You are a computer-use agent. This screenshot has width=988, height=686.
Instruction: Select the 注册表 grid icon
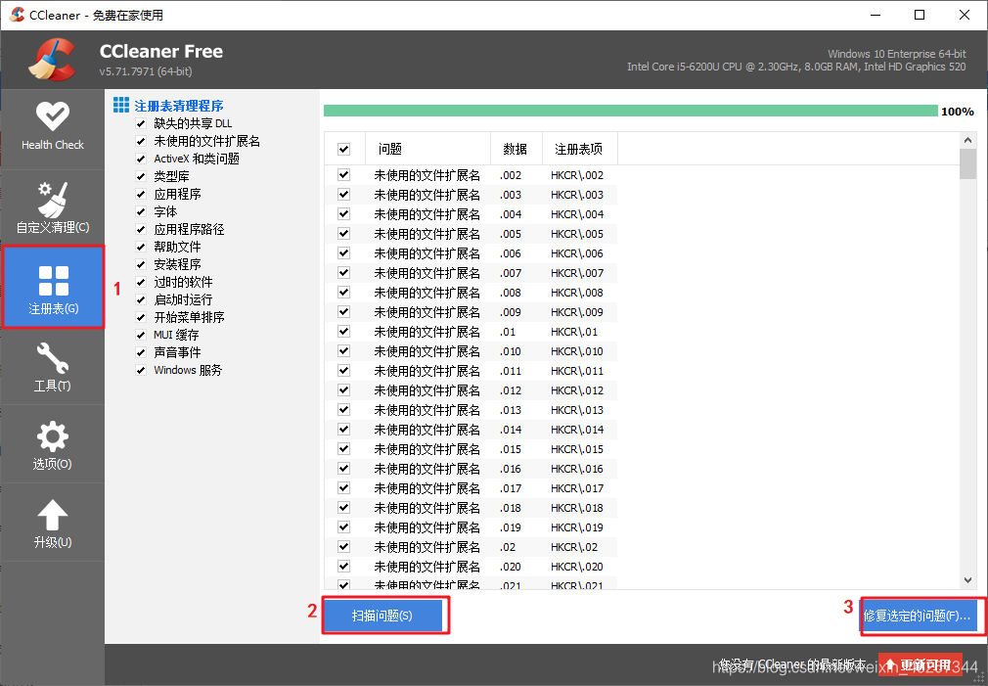pyautogui.click(x=54, y=281)
